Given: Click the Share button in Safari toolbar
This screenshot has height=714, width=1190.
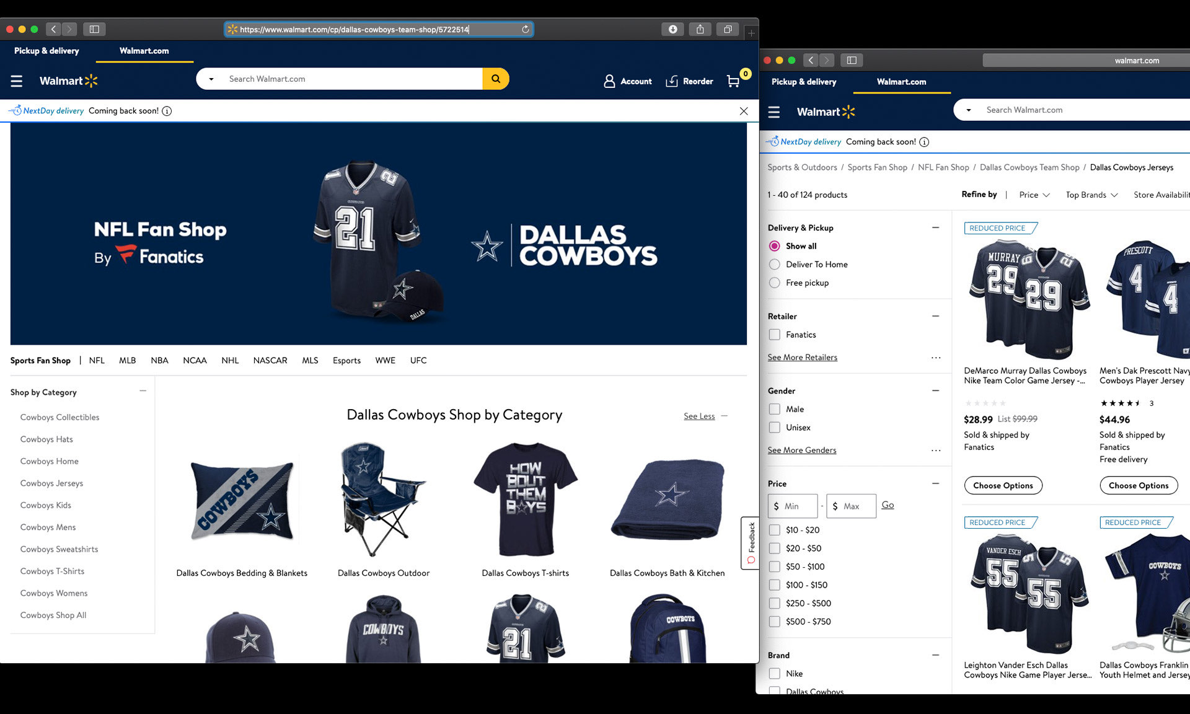Looking at the screenshot, I should 700,29.
